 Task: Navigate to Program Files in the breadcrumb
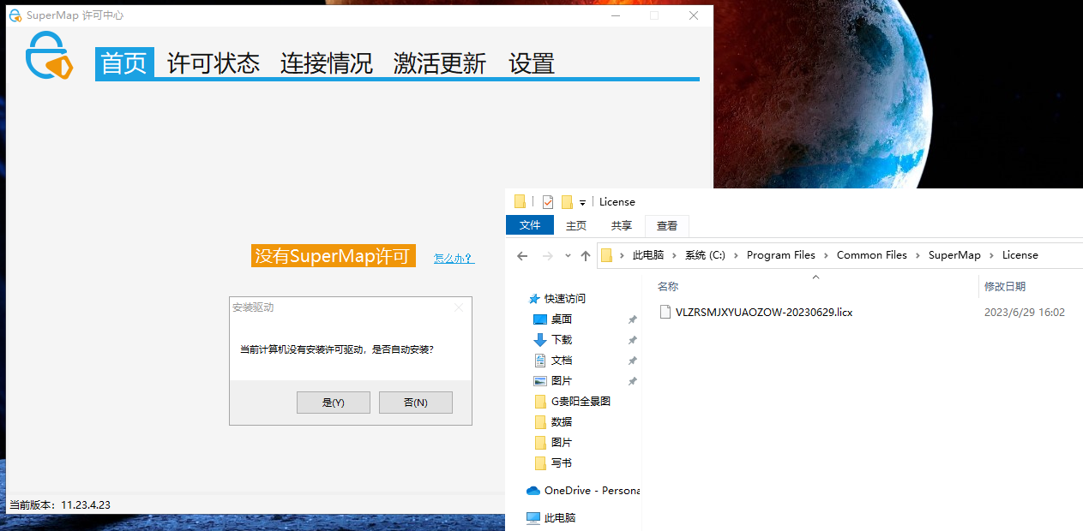click(x=781, y=255)
